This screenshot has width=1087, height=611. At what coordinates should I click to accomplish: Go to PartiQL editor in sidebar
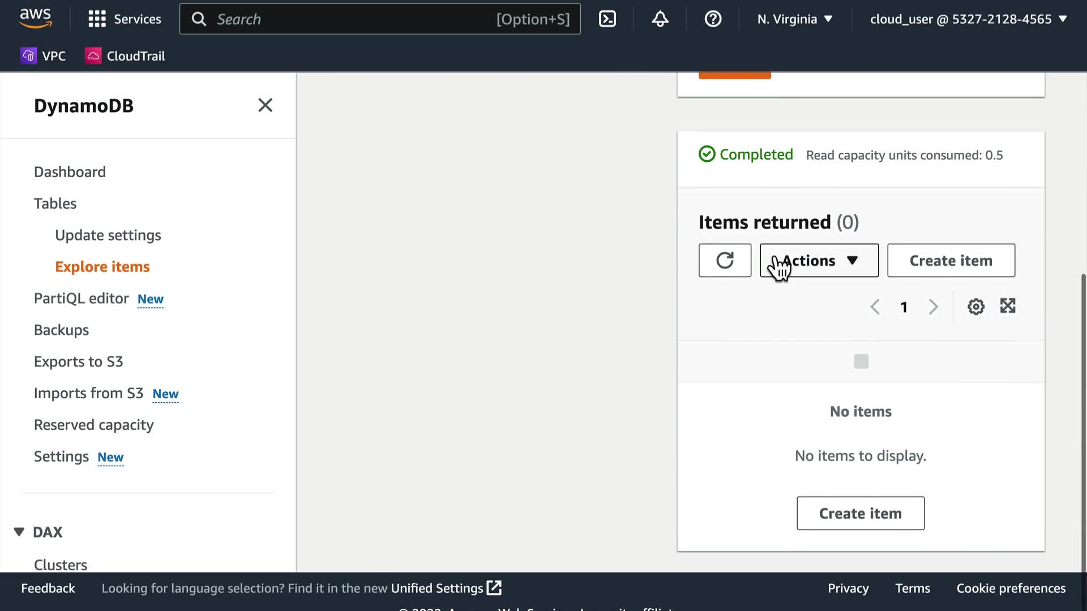pos(82,298)
